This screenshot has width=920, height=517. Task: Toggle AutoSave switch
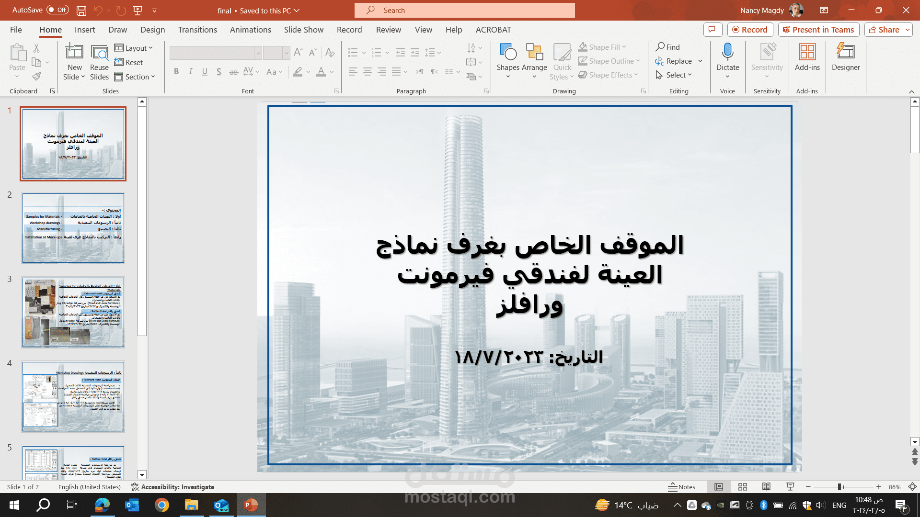click(57, 10)
